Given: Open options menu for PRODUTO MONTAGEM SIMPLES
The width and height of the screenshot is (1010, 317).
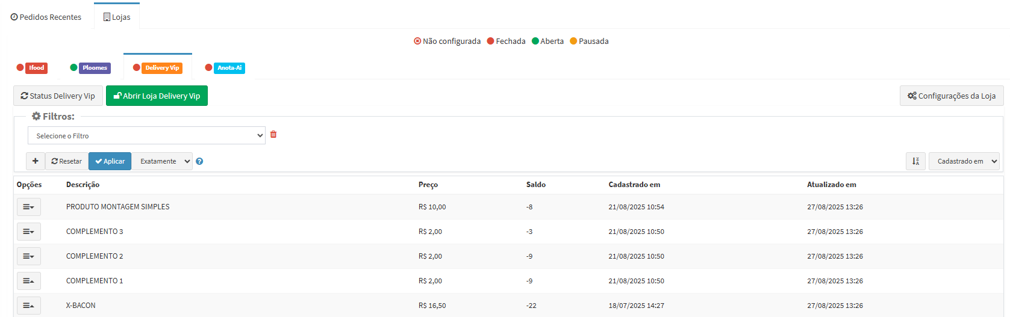Looking at the screenshot, I should [28, 207].
